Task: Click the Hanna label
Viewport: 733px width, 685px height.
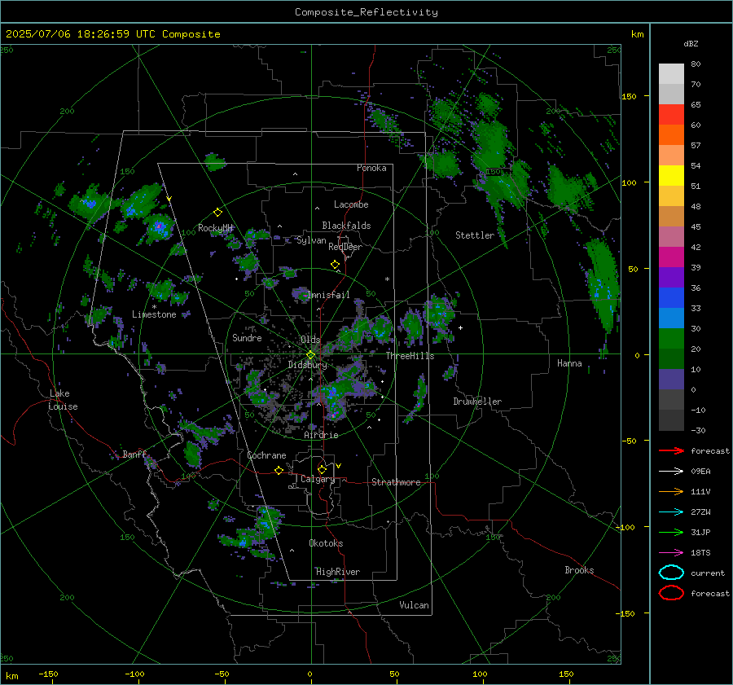Action: pos(569,363)
